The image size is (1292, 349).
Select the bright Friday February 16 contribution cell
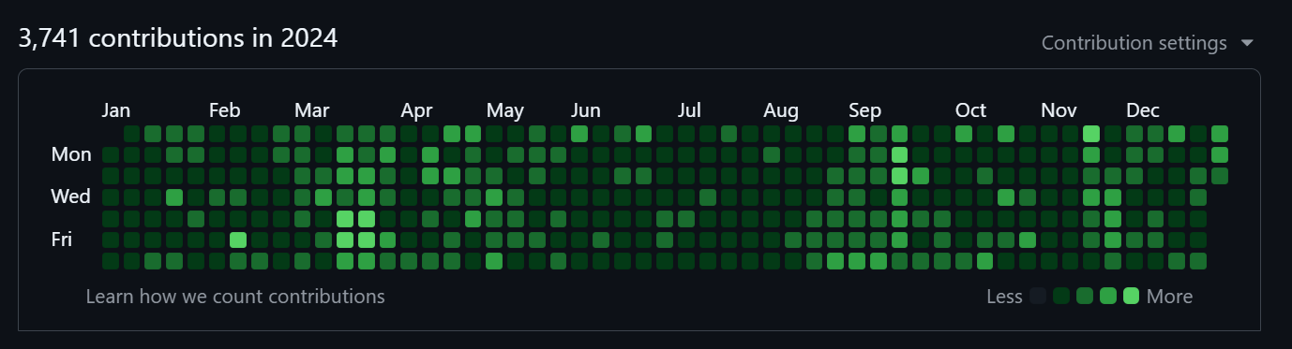point(238,240)
